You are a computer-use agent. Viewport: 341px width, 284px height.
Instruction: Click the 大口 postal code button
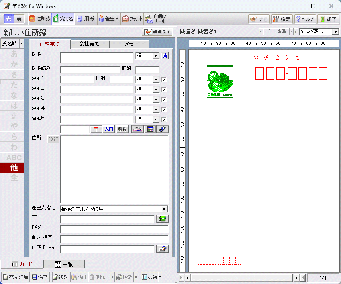coord(108,129)
